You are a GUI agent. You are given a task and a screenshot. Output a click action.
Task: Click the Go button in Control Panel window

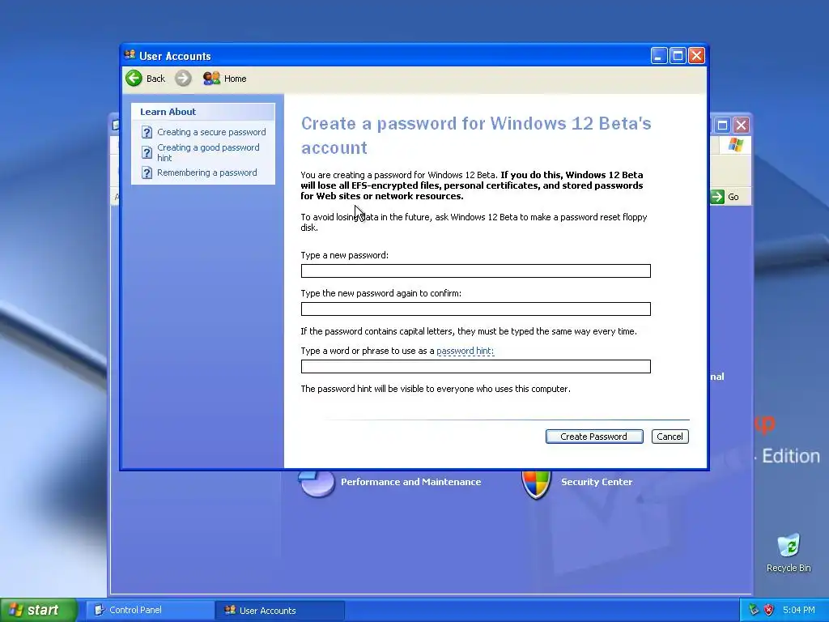725,197
